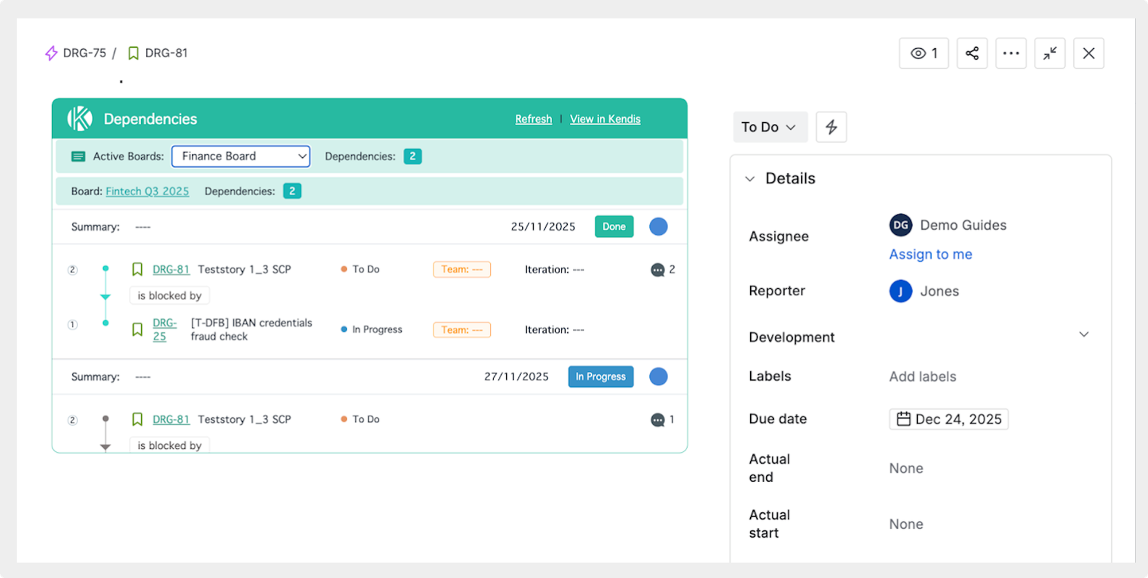Click Assign to me
Viewport: 1148px width, 578px height.
coord(930,254)
